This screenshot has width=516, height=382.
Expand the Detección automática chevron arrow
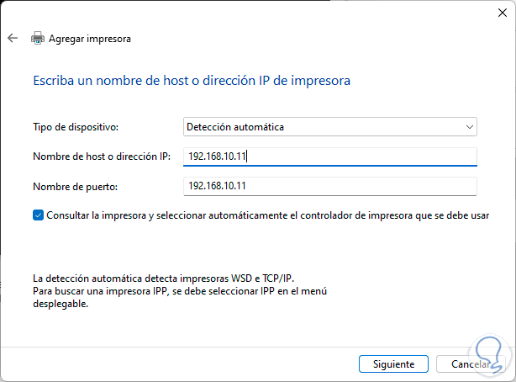click(x=469, y=127)
